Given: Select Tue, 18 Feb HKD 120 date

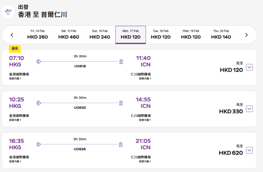Looking at the screenshot, I should coord(161,35).
